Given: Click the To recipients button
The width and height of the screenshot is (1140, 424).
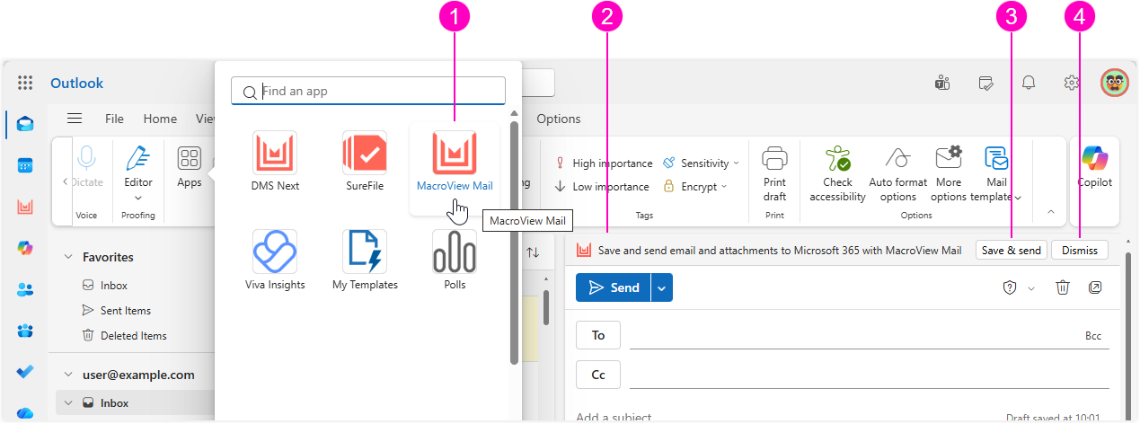Looking at the screenshot, I should pos(598,335).
